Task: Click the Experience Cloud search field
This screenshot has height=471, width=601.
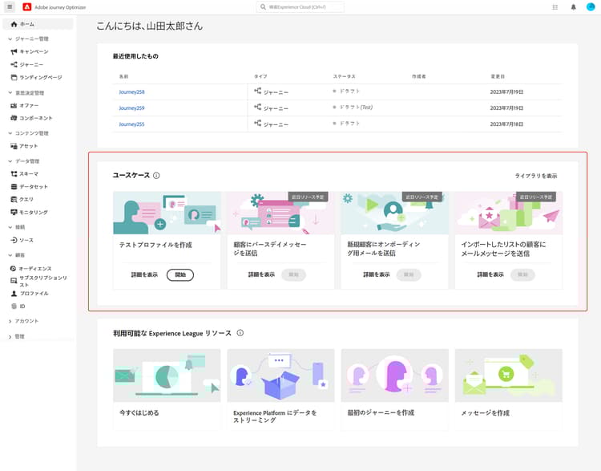Action: [300, 7]
